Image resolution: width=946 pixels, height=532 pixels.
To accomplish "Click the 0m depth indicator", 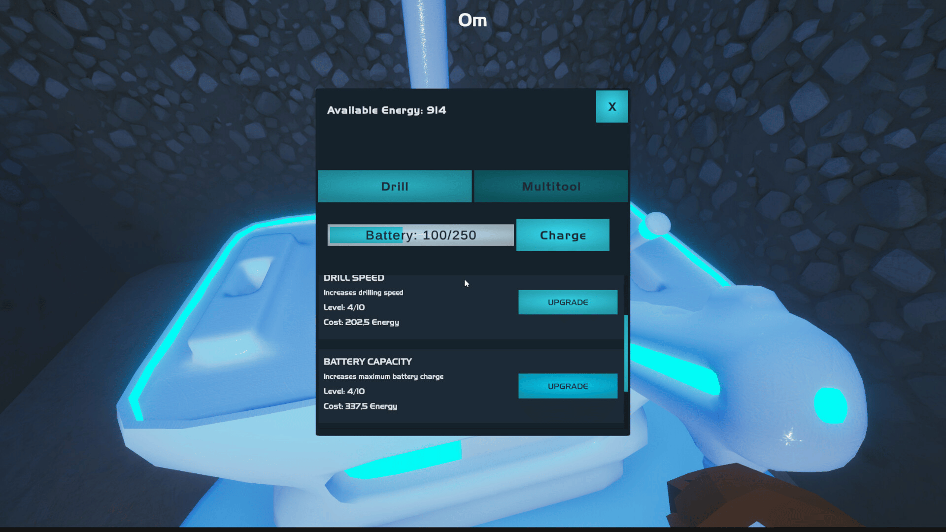I will (472, 20).
